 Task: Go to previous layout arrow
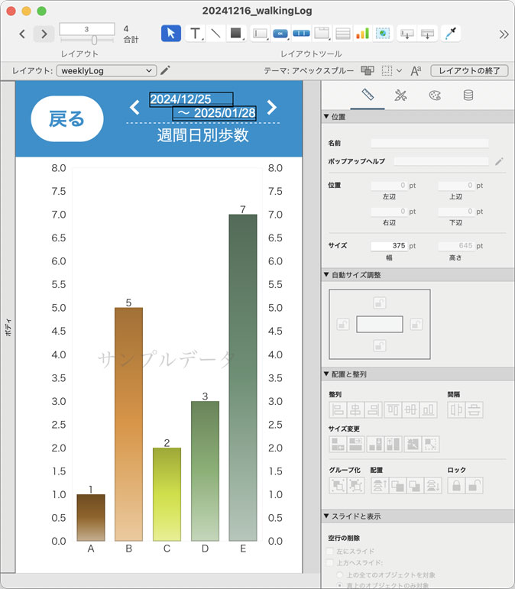tap(22, 34)
